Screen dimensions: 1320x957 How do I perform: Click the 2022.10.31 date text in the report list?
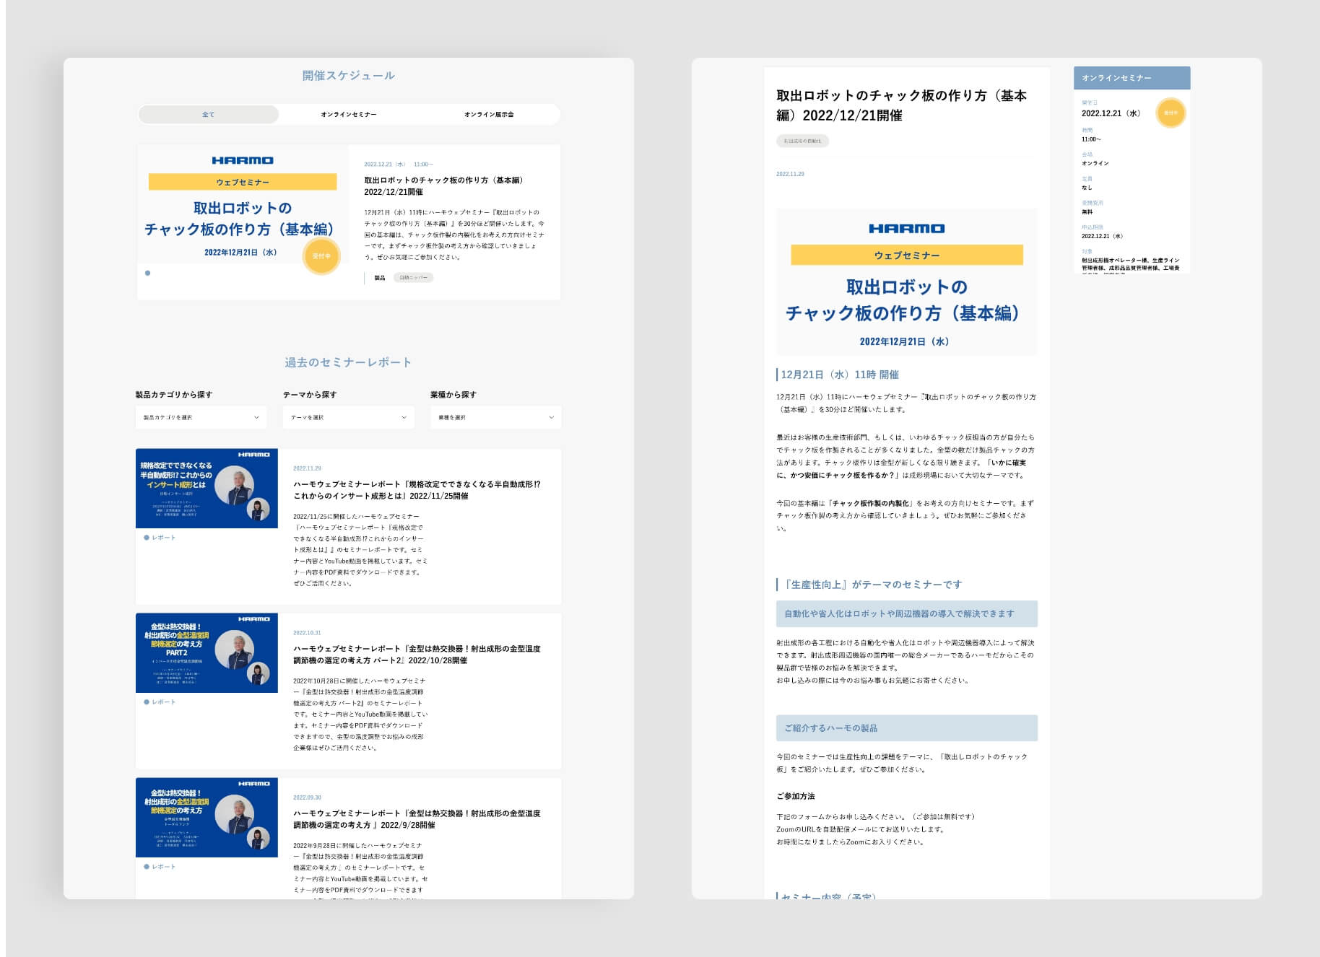(x=307, y=633)
